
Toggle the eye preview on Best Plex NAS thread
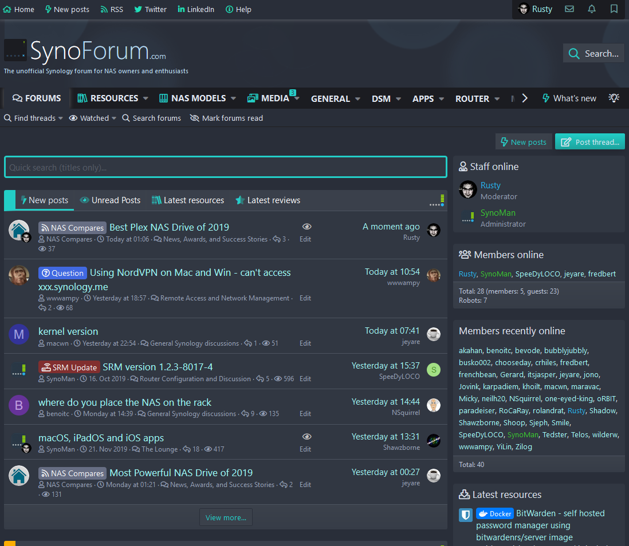[307, 226]
